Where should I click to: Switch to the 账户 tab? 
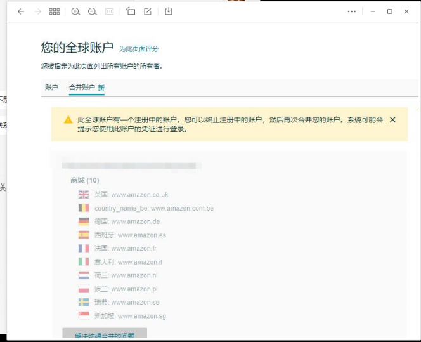51,88
